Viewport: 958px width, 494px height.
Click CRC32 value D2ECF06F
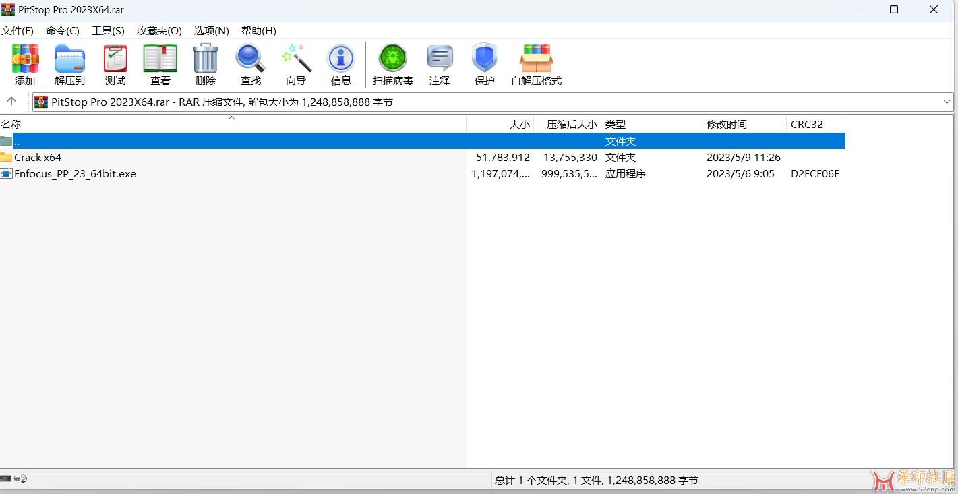point(815,173)
